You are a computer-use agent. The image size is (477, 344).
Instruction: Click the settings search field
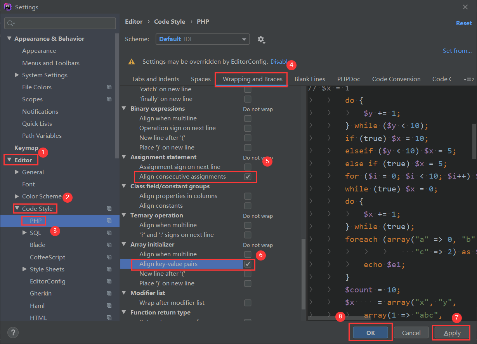coord(60,23)
